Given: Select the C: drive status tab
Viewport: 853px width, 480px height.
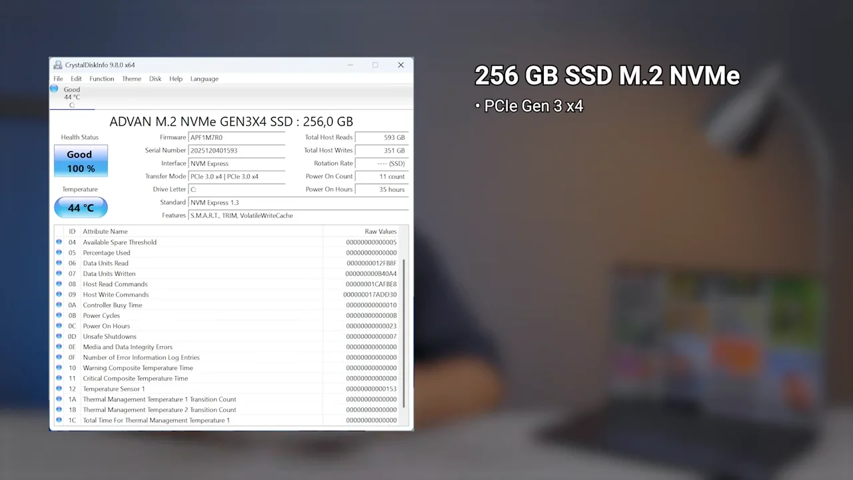Looking at the screenshot, I should [72, 97].
